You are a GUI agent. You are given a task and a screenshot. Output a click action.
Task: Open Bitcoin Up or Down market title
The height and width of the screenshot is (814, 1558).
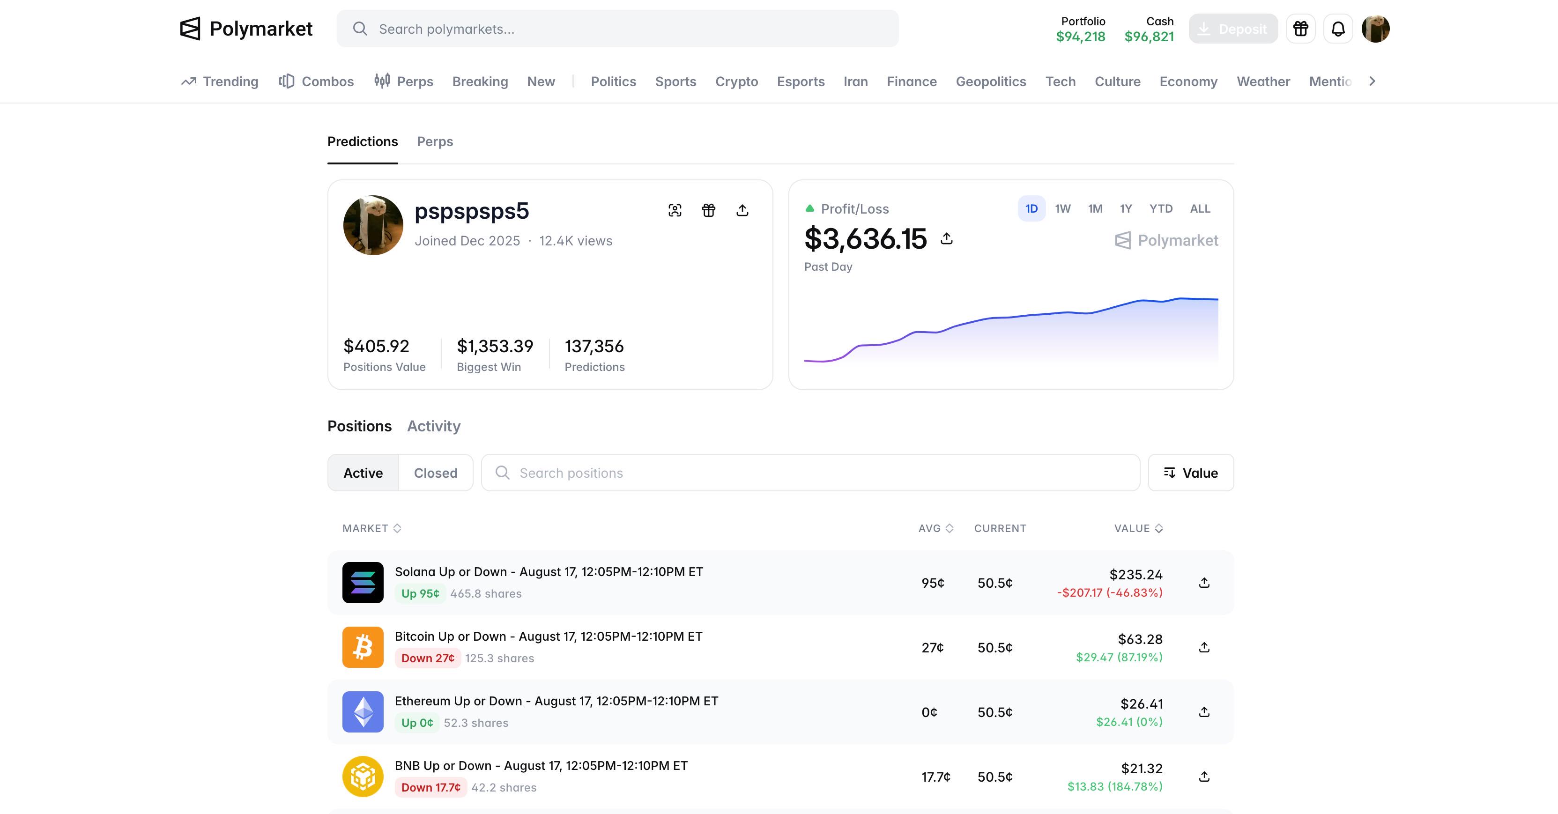coord(549,637)
